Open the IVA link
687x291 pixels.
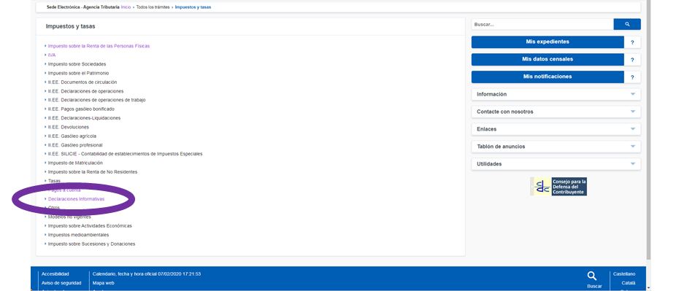click(52, 55)
